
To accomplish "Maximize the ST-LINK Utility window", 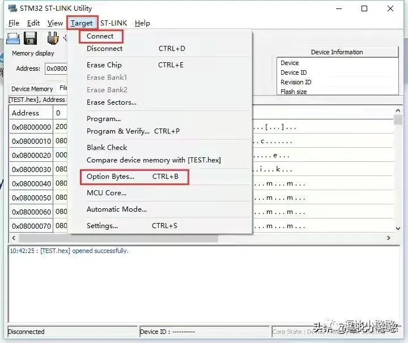I will pos(364,8).
